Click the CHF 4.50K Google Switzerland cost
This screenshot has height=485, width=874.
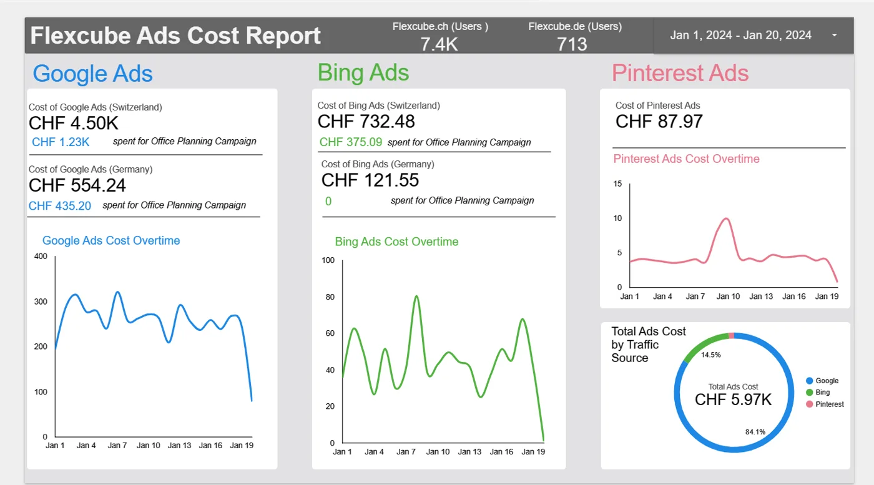coord(74,123)
